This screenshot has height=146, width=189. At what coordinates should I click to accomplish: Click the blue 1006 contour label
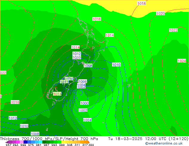coord(83,82)
